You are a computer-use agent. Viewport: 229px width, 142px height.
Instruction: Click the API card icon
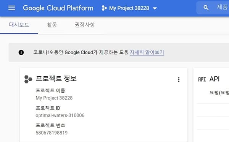point(202,79)
